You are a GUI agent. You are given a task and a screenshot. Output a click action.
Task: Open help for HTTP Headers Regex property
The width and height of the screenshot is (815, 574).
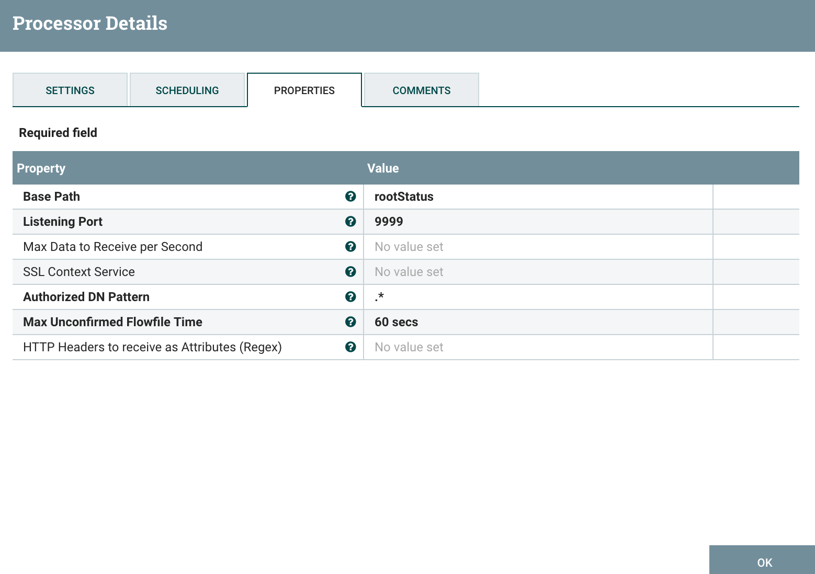point(350,347)
